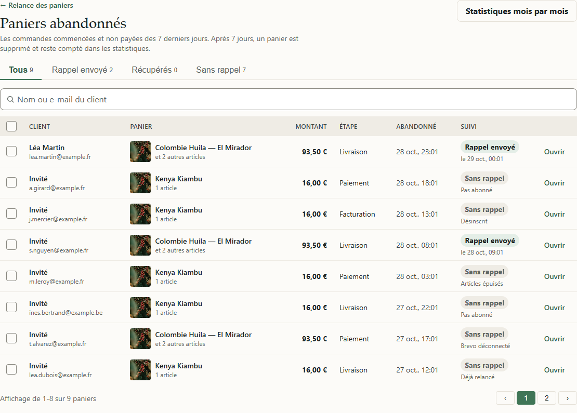Image resolution: width=577 pixels, height=413 pixels.
Task: Check the m.leroy@example.fr row checkbox
Action: pyautogui.click(x=11, y=276)
